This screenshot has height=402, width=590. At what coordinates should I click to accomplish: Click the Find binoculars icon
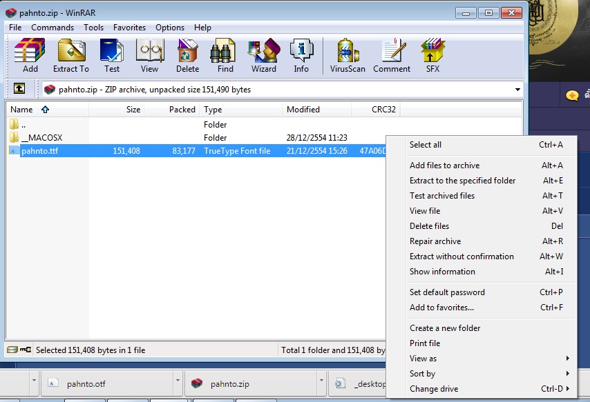click(225, 55)
